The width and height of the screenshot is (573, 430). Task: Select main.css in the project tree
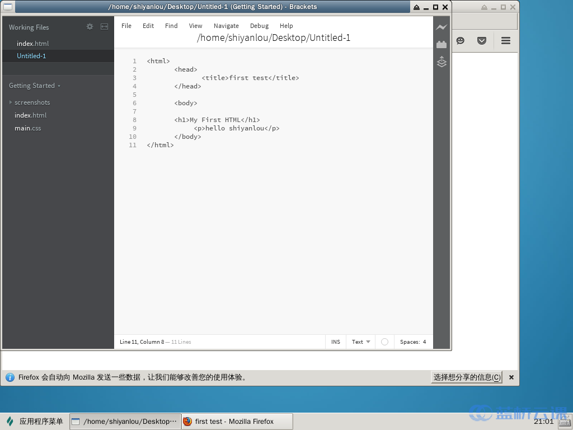coord(27,128)
